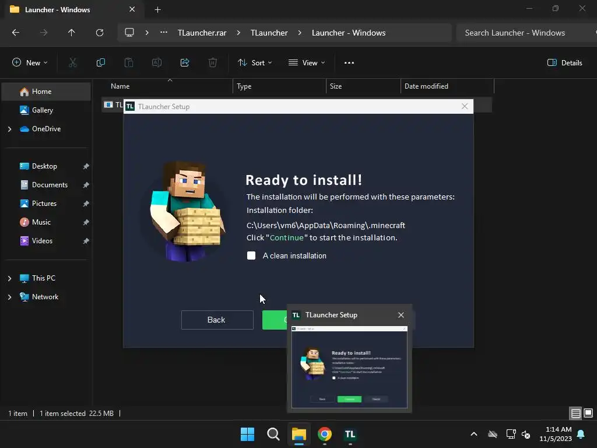Go up one folder level

(x=72, y=33)
